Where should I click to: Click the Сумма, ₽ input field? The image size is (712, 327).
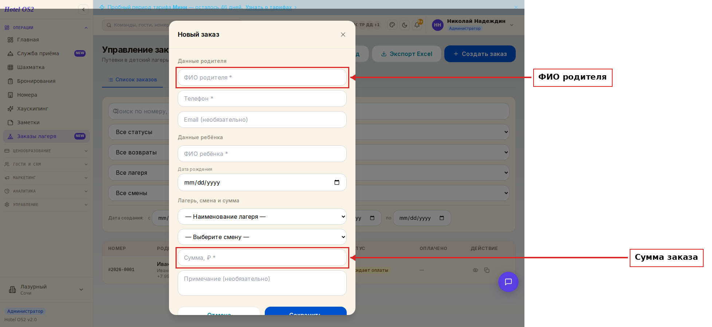point(262,258)
